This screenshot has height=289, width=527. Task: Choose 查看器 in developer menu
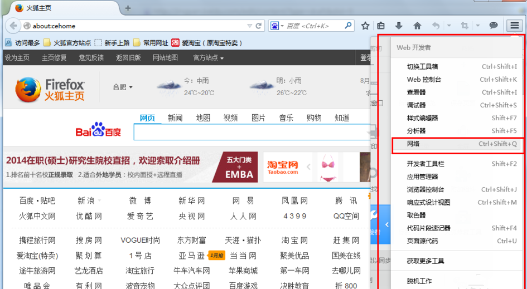click(x=457, y=92)
